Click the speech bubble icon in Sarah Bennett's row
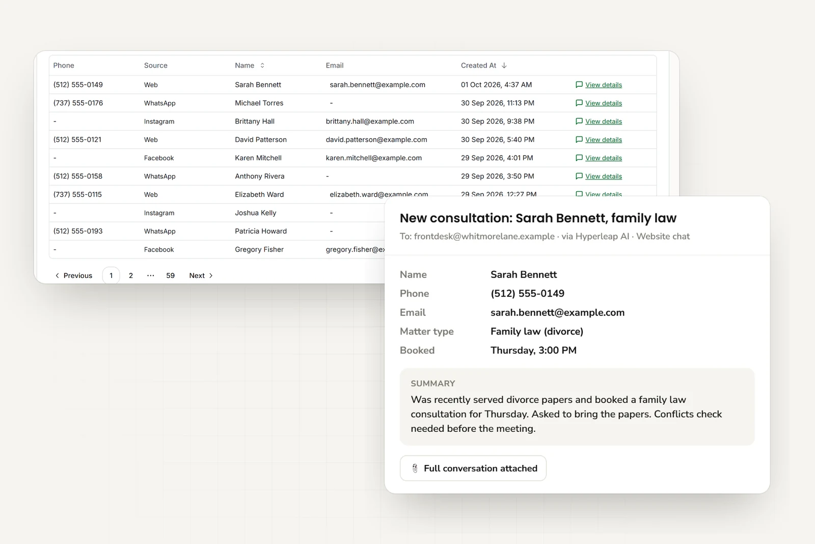The height and width of the screenshot is (544, 815). click(x=579, y=85)
